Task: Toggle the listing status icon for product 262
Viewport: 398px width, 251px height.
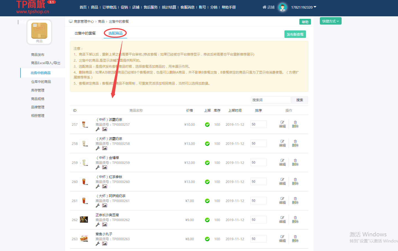Action: tap(207, 220)
